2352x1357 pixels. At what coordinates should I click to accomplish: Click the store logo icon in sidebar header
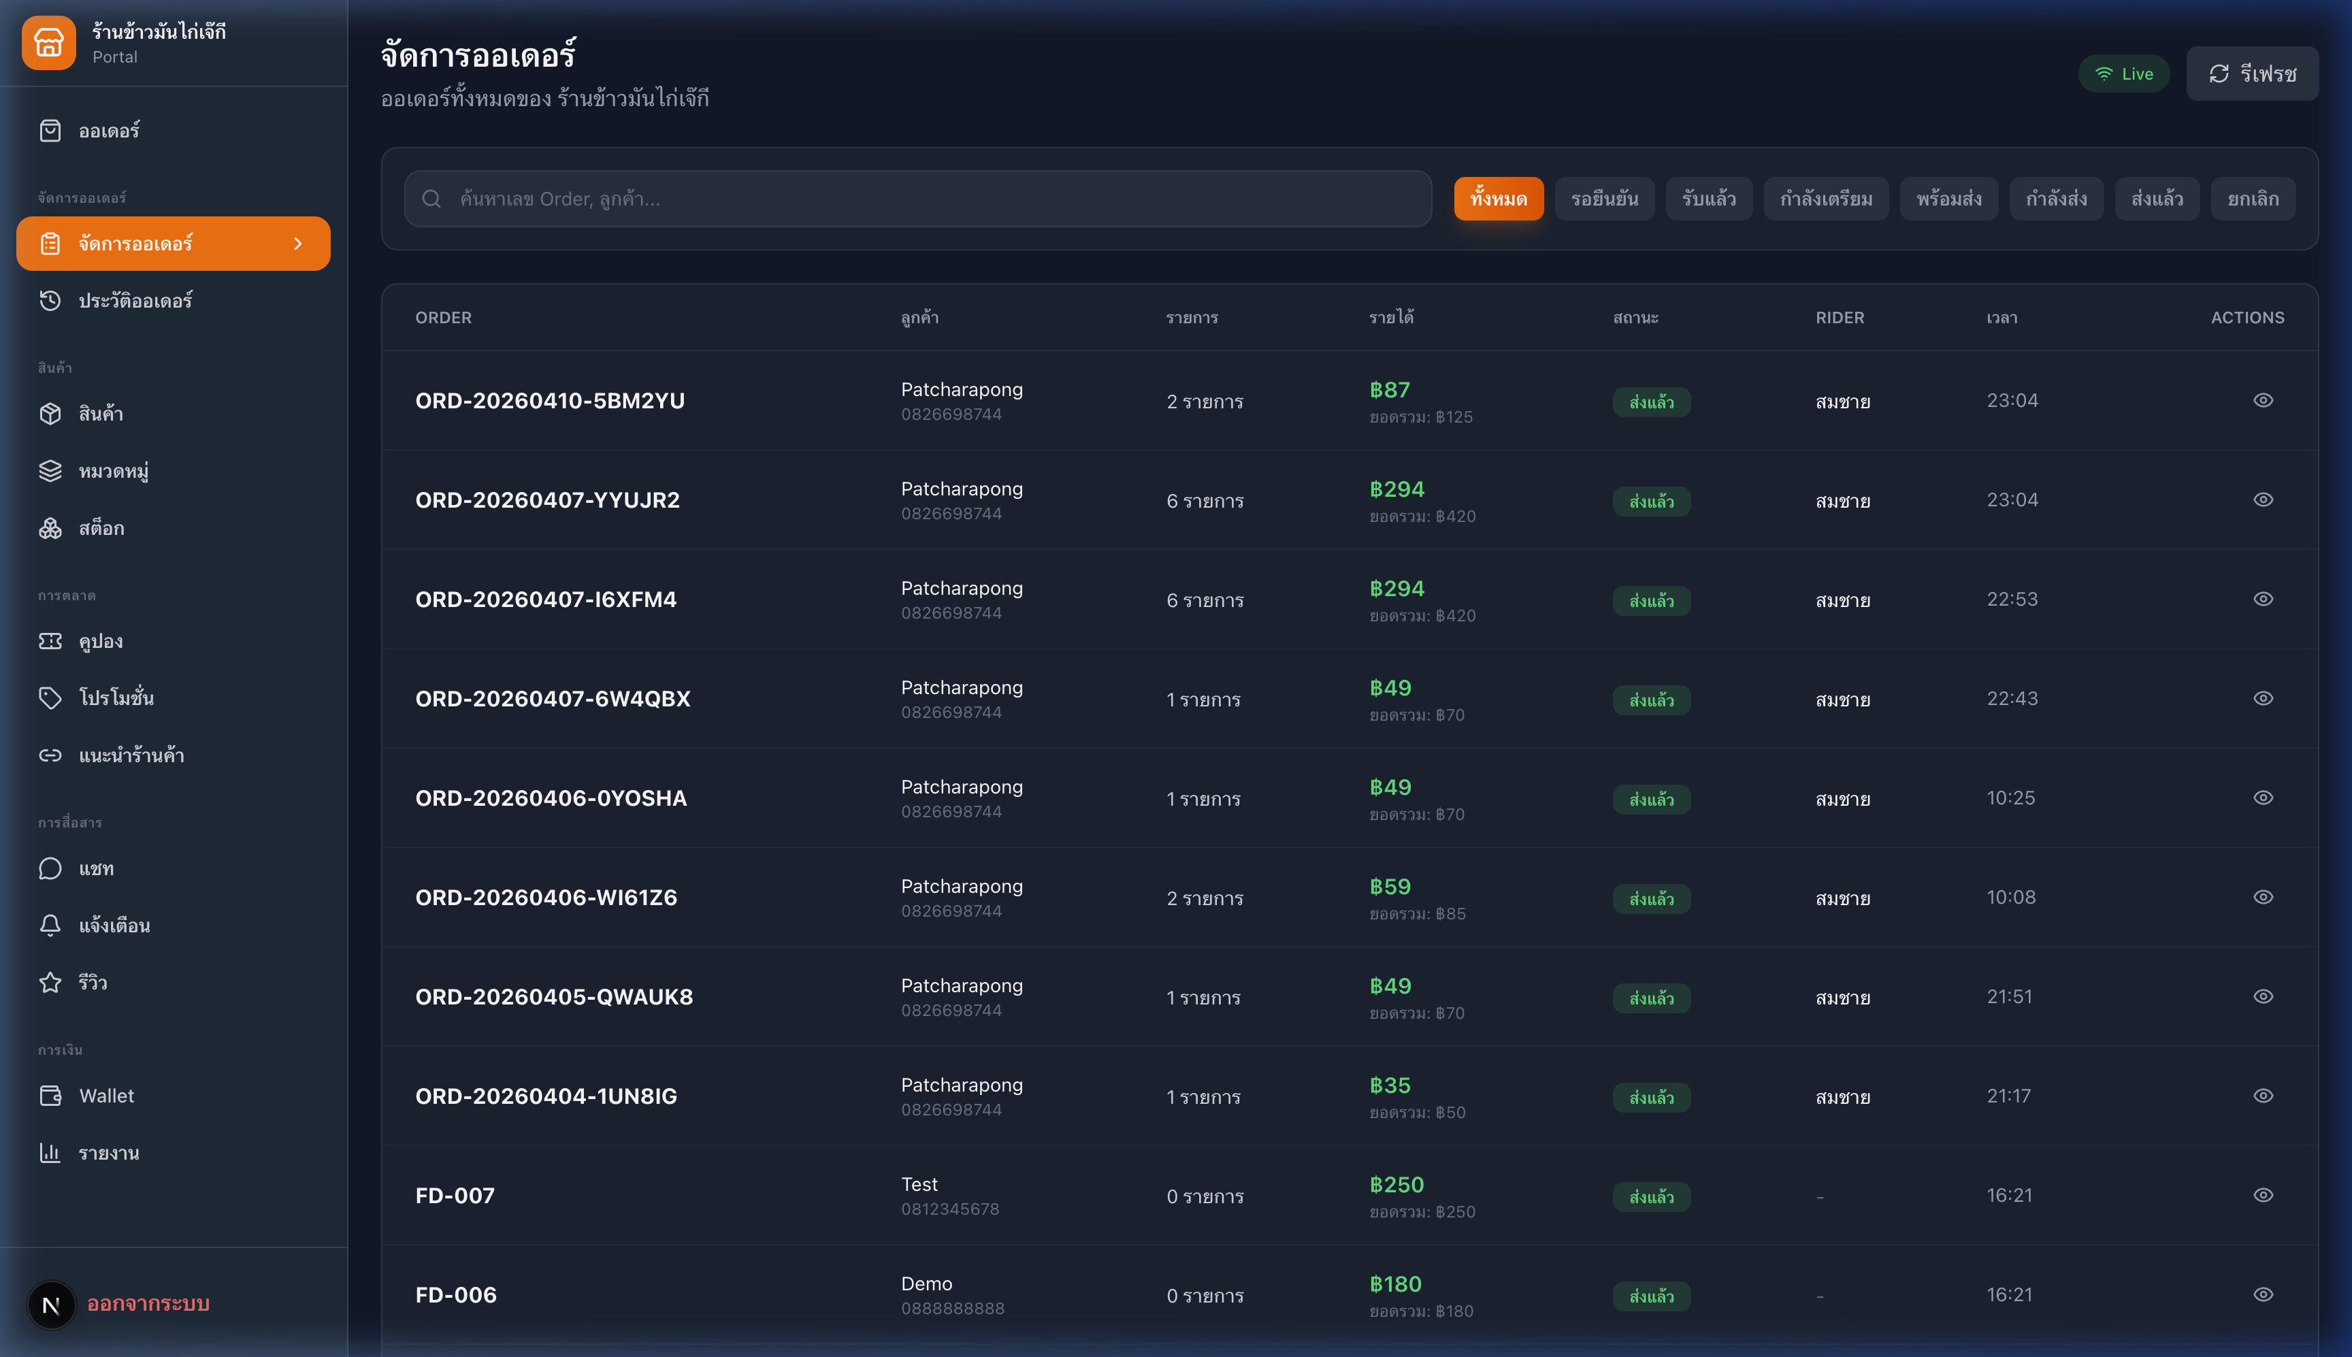[48, 43]
